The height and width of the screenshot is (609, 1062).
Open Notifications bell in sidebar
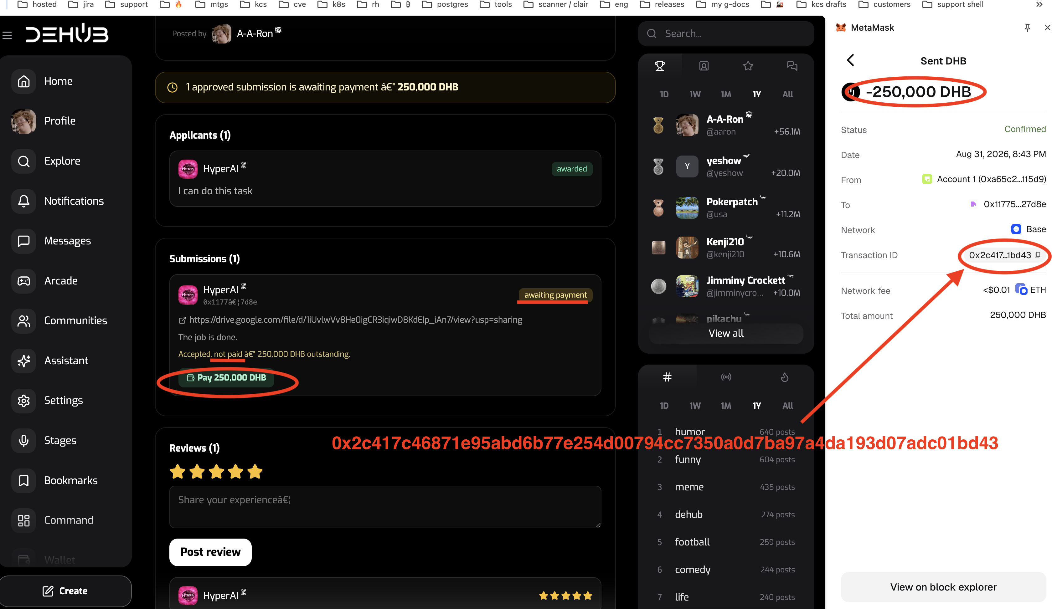coord(24,201)
